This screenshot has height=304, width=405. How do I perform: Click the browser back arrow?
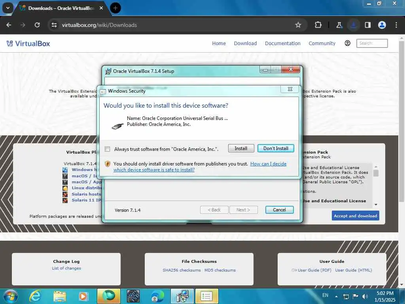pos(9,25)
